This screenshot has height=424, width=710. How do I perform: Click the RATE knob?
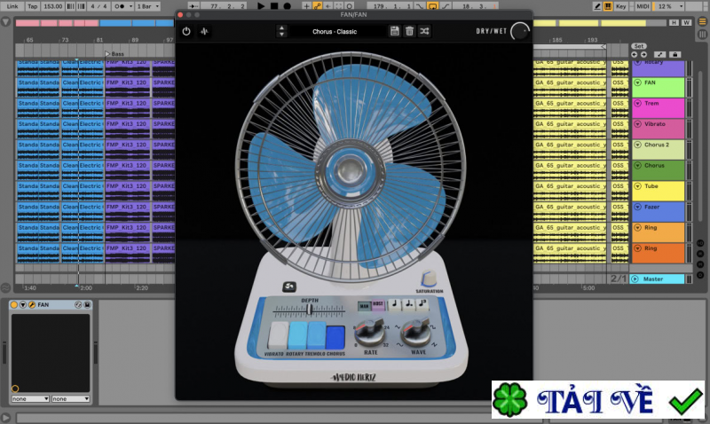tap(369, 332)
